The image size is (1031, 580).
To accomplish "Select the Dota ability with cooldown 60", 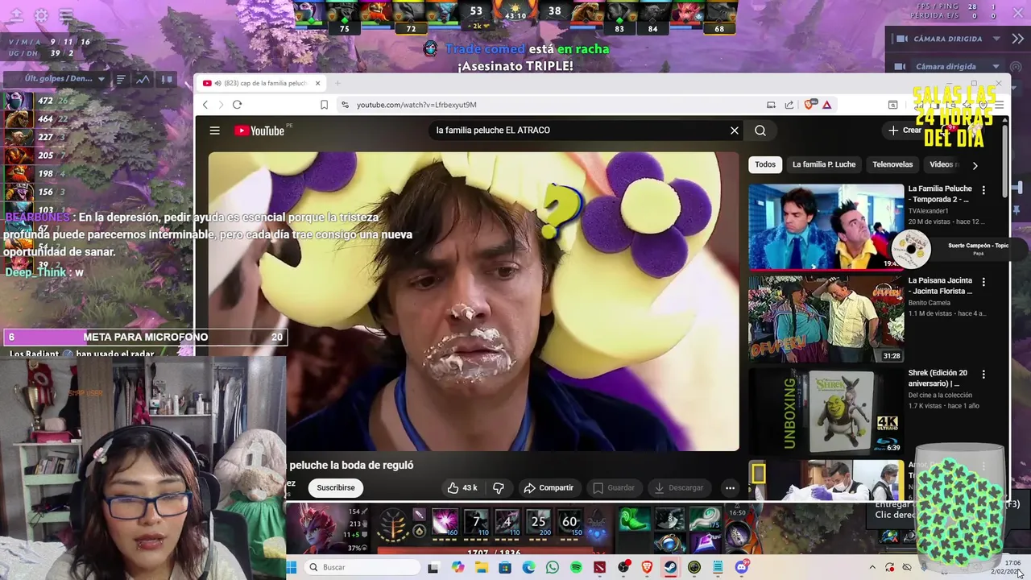I will point(569,523).
